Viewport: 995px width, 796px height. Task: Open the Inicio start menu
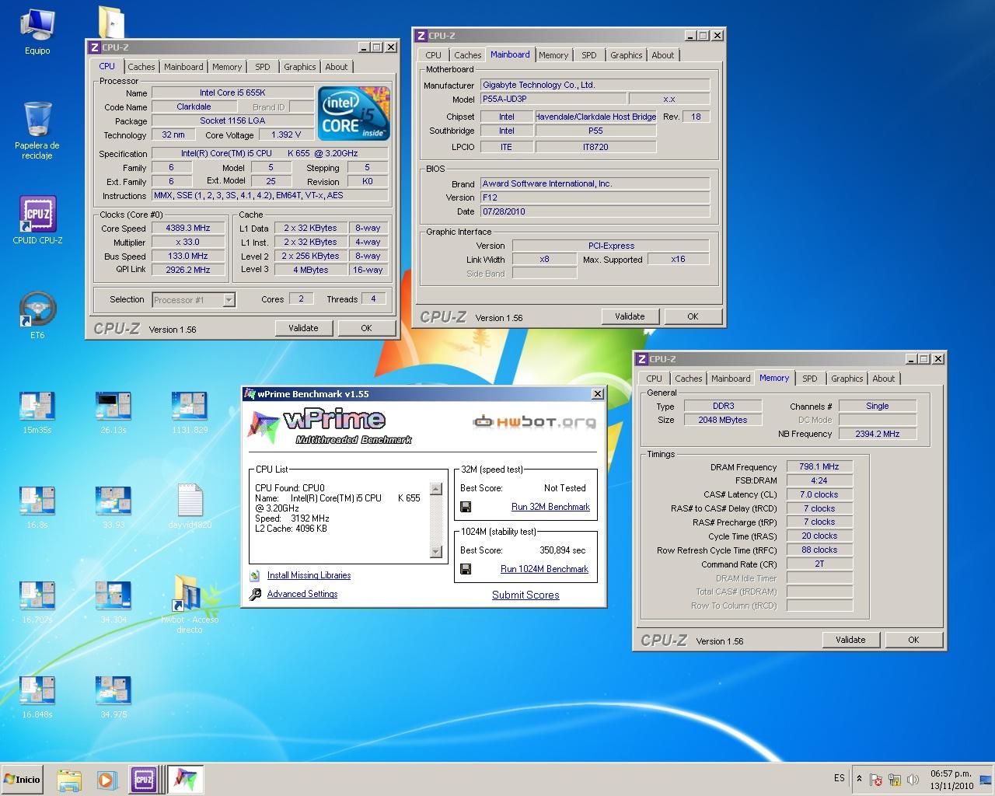22,779
